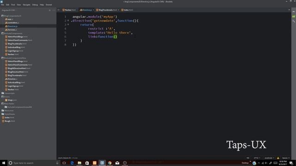Image resolution: width=296 pixels, height=166 pixels.
Task: Open the JavaScript language mode dropdown
Action: click(x=269, y=158)
